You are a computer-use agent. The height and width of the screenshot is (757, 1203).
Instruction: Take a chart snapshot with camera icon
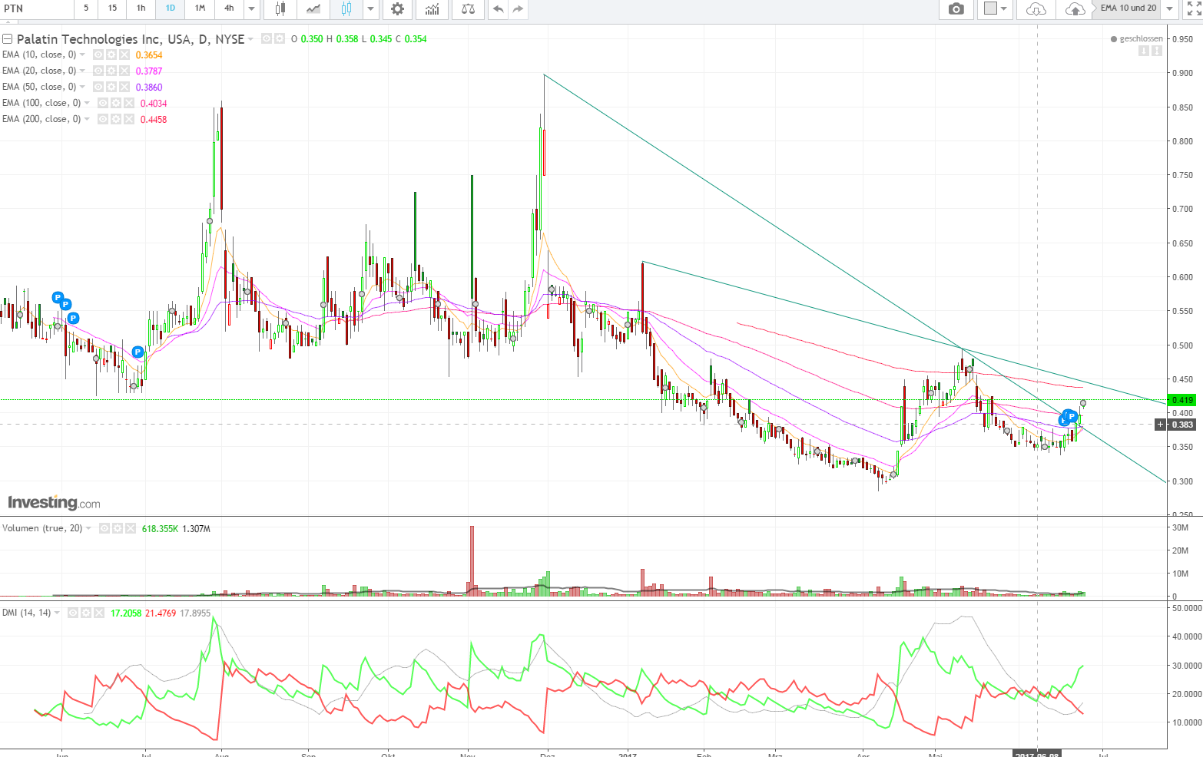(956, 8)
